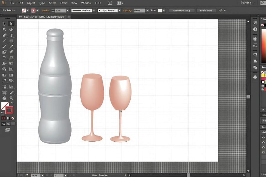Toggle visibility of the top layer
The height and width of the screenshot is (177, 266).
point(263,137)
